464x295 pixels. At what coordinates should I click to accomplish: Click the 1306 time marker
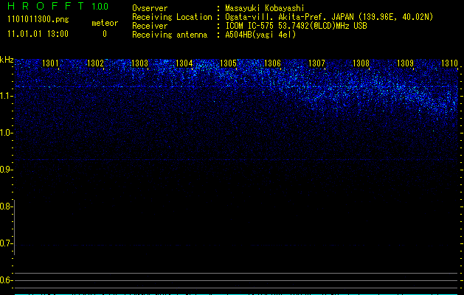pyautogui.click(x=272, y=63)
